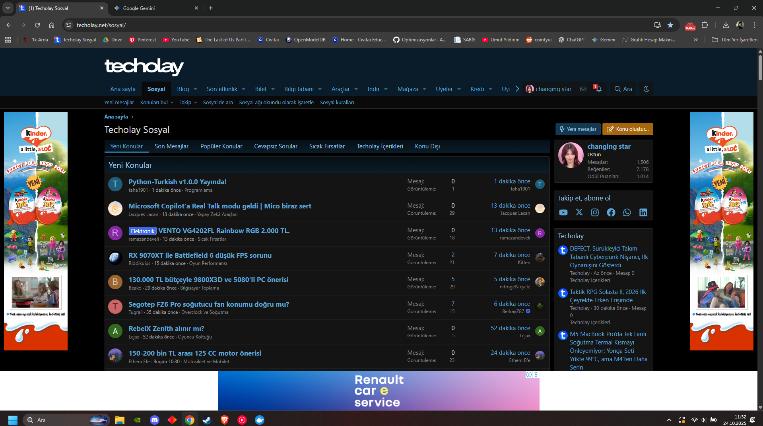Open Python-Turkish v1.0.0 Yayında! thread

point(177,182)
